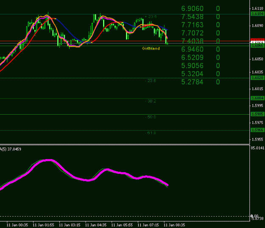Click the 11 Jan 05:55 time label

(122, 225)
